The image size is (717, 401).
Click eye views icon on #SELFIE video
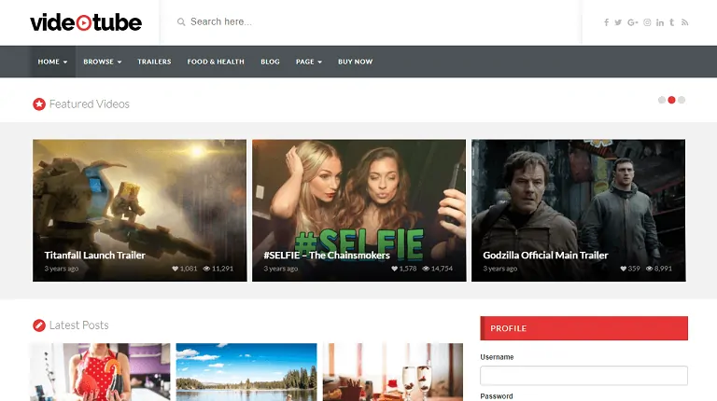[426, 269]
